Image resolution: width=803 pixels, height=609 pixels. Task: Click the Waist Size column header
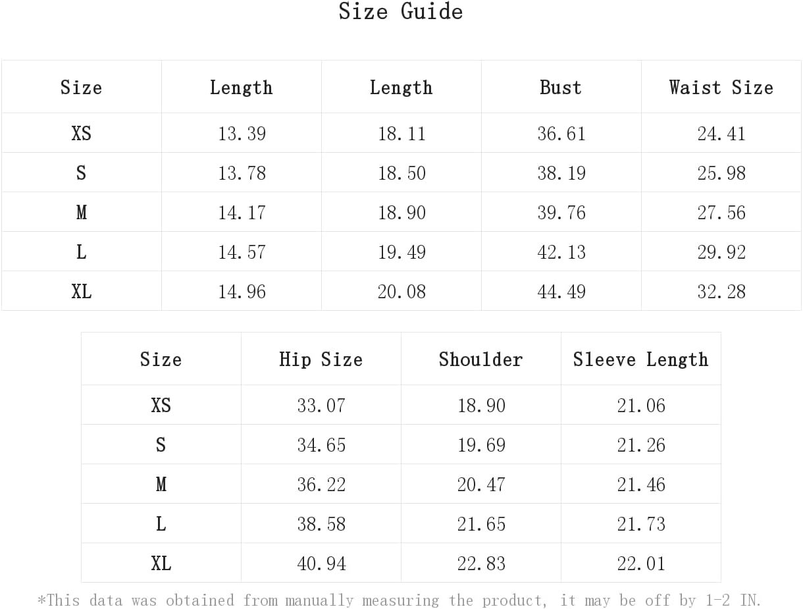click(721, 87)
